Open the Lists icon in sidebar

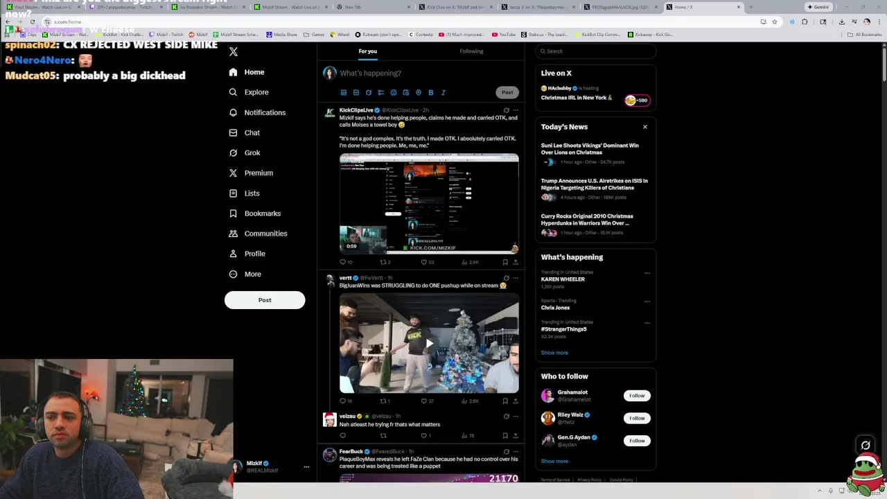point(234,193)
